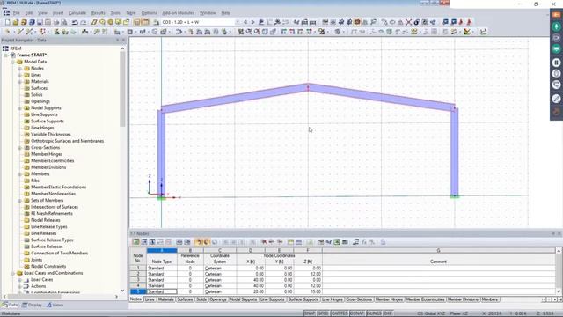Close the Project Navigator panel
The height and width of the screenshot is (317, 563).
point(123,40)
